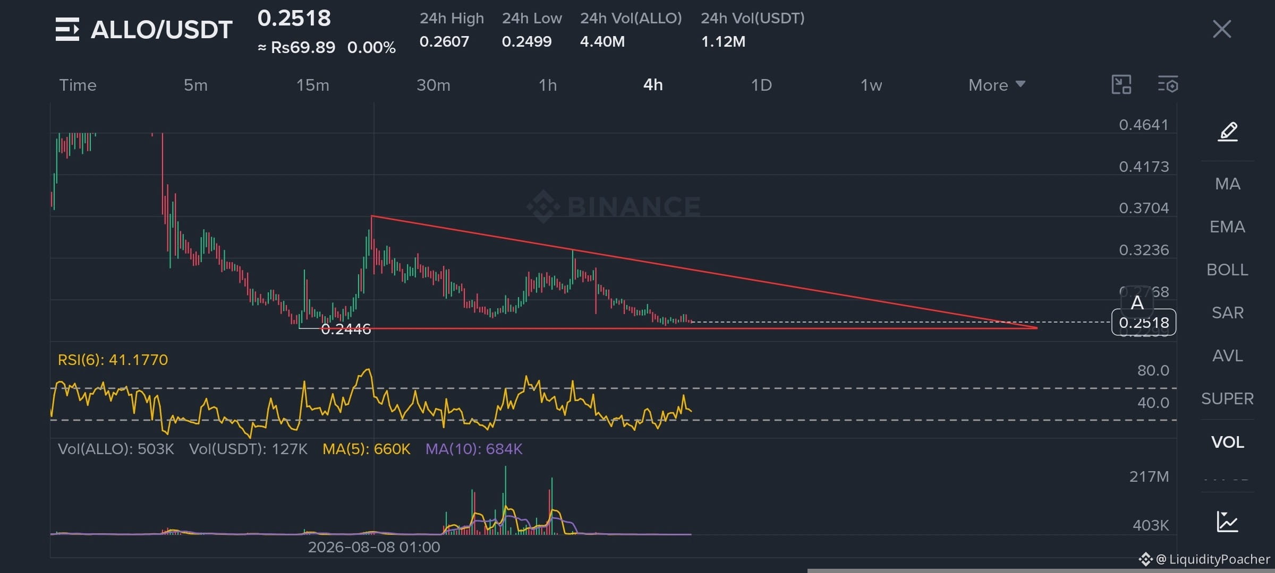Switch to the 1w timeframe
This screenshot has width=1275, height=573.
871,85
